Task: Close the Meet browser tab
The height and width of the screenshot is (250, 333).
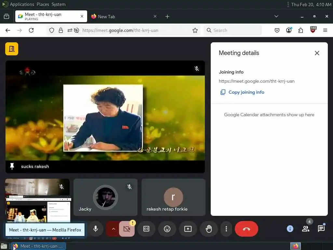Action: click(82, 16)
